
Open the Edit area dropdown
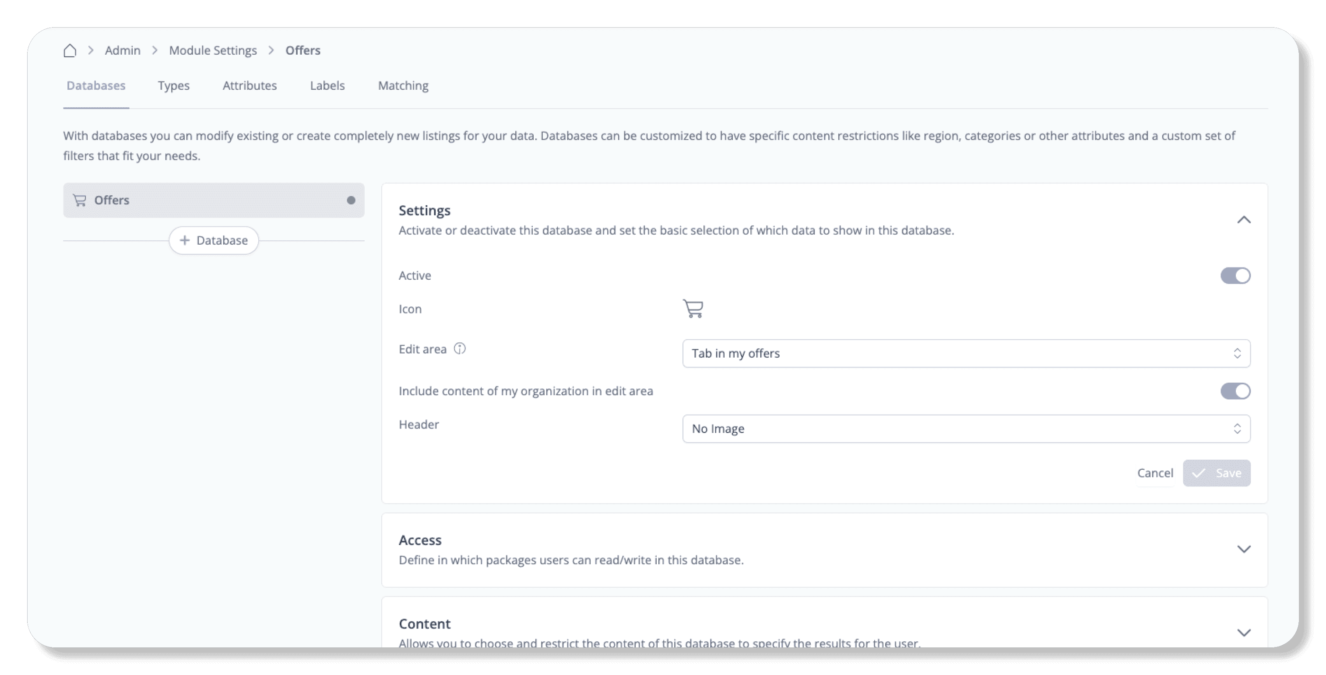966,353
